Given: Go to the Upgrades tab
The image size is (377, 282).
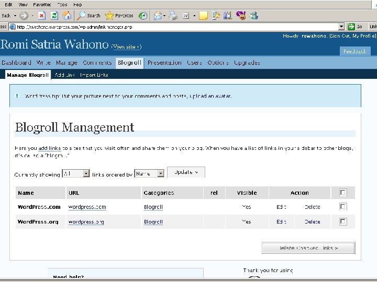Looking at the screenshot, I should [x=247, y=63].
